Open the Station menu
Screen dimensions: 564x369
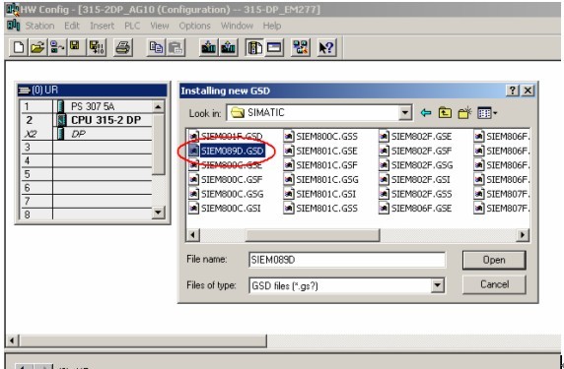tap(39, 26)
